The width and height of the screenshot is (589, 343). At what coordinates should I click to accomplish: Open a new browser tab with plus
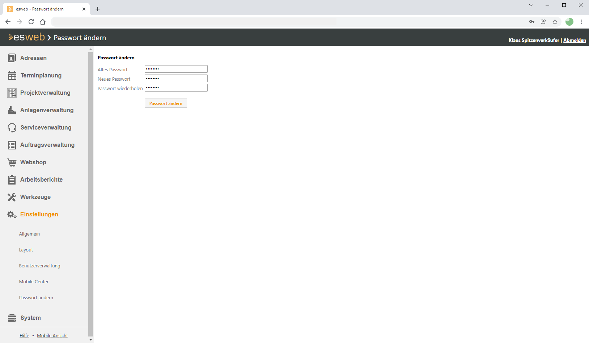pos(98,9)
